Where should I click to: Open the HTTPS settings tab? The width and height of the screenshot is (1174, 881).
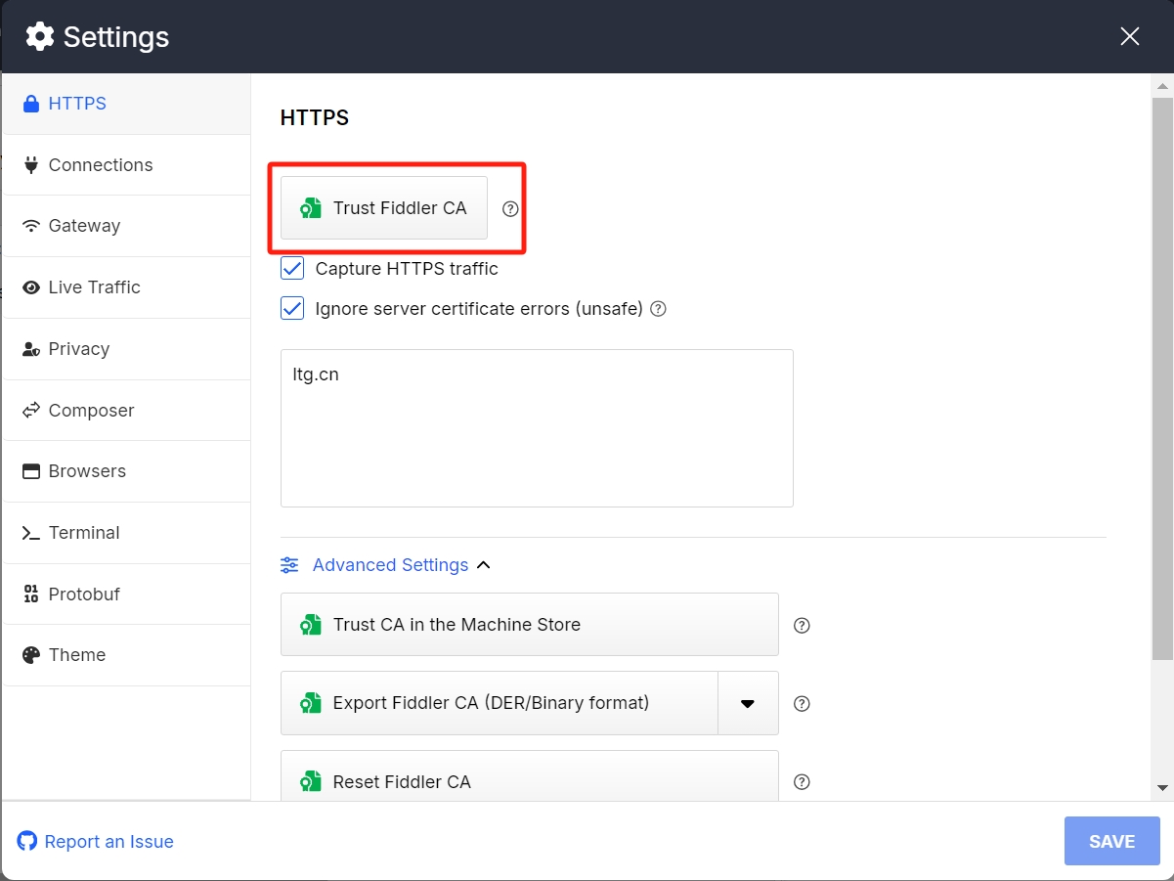coord(126,104)
